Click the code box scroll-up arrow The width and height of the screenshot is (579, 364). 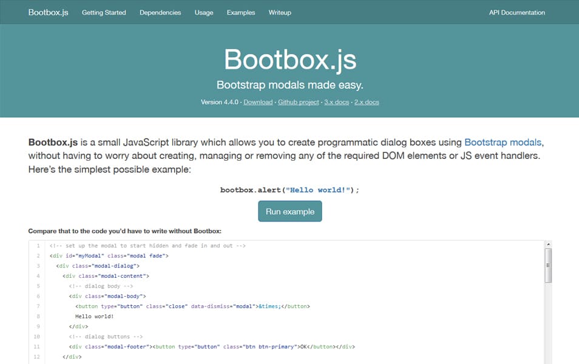point(549,244)
